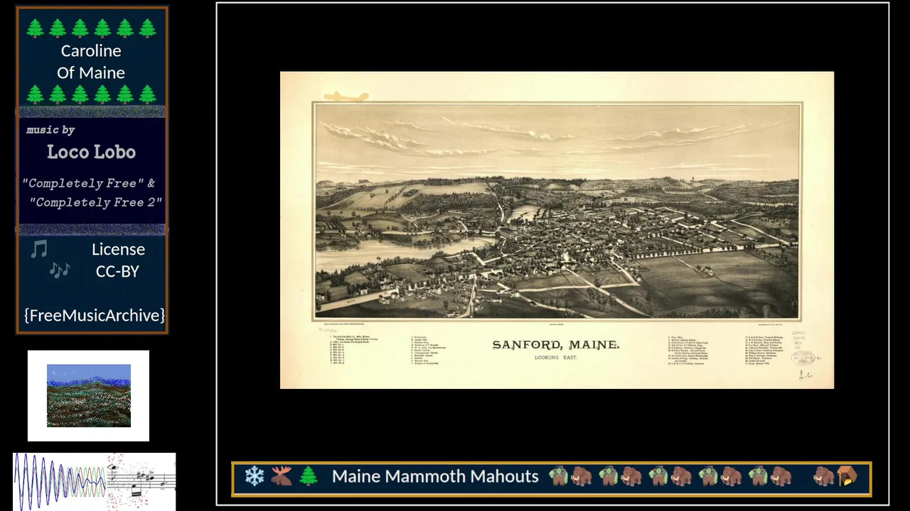Click the License CC-BY text

(x=118, y=260)
